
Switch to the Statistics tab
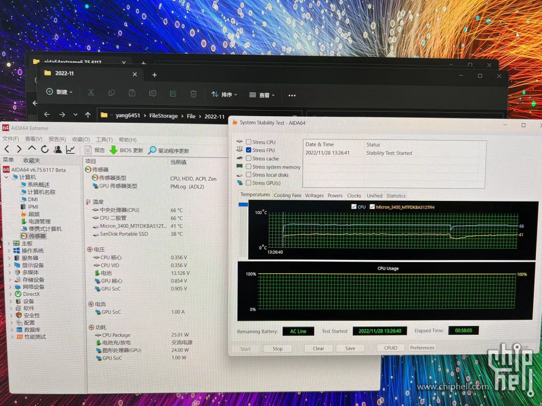[x=396, y=196]
